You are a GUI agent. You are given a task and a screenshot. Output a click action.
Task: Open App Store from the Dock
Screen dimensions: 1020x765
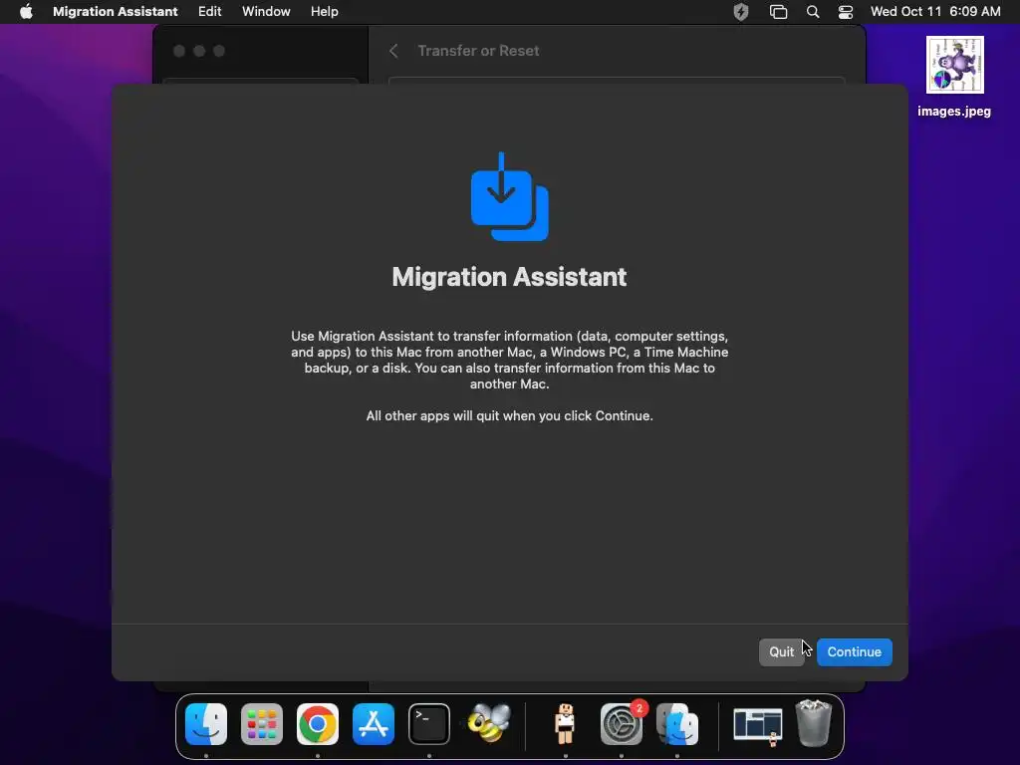point(374,724)
